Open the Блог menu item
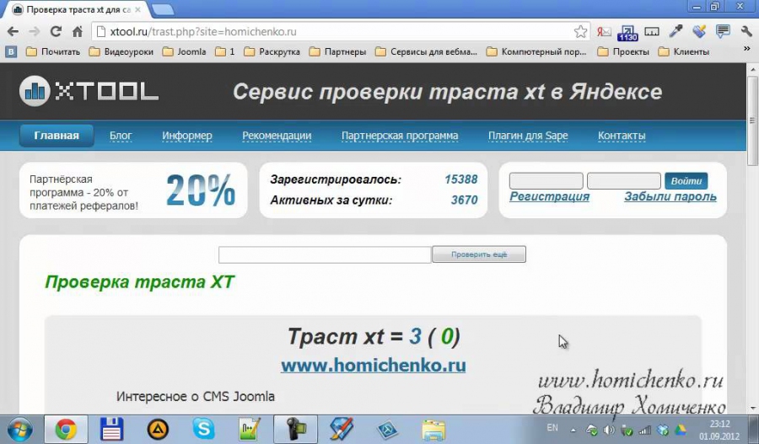The image size is (759, 444). pyautogui.click(x=121, y=136)
